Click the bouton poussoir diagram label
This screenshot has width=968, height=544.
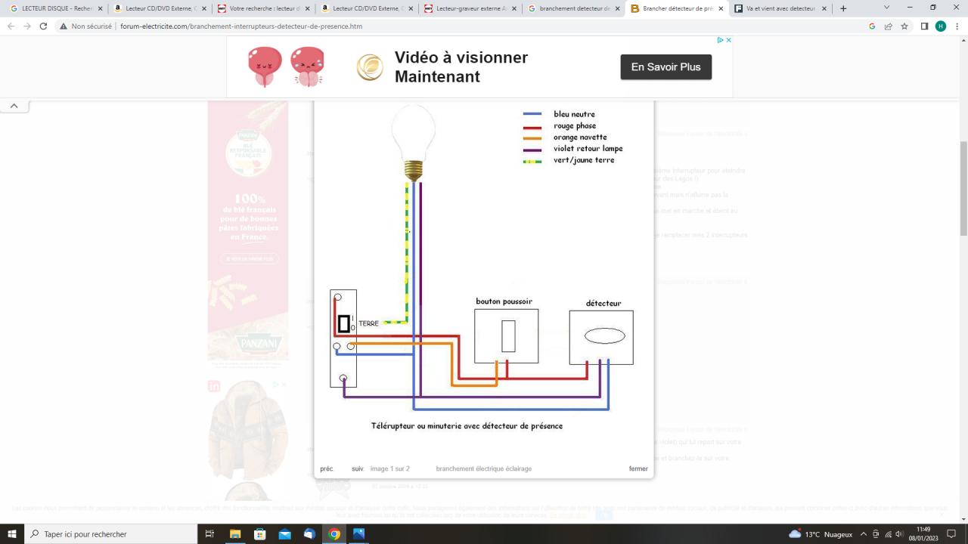(504, 301)
